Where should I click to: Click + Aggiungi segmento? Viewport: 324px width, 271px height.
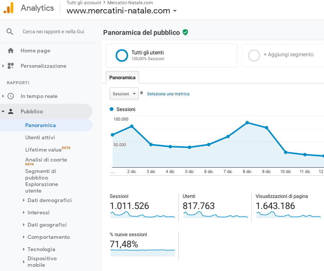pos(288,54)
